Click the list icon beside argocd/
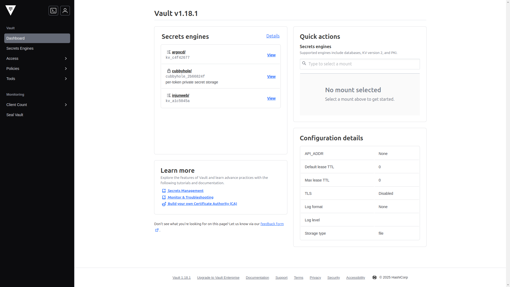Viewport: 510px width, 287px height. pyautogui.click(x=168, y=52)
